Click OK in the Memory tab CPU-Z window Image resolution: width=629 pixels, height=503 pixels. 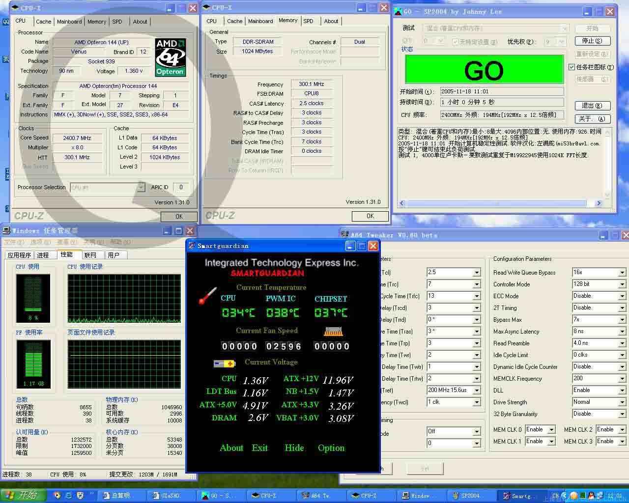click(x=371, y=216)
